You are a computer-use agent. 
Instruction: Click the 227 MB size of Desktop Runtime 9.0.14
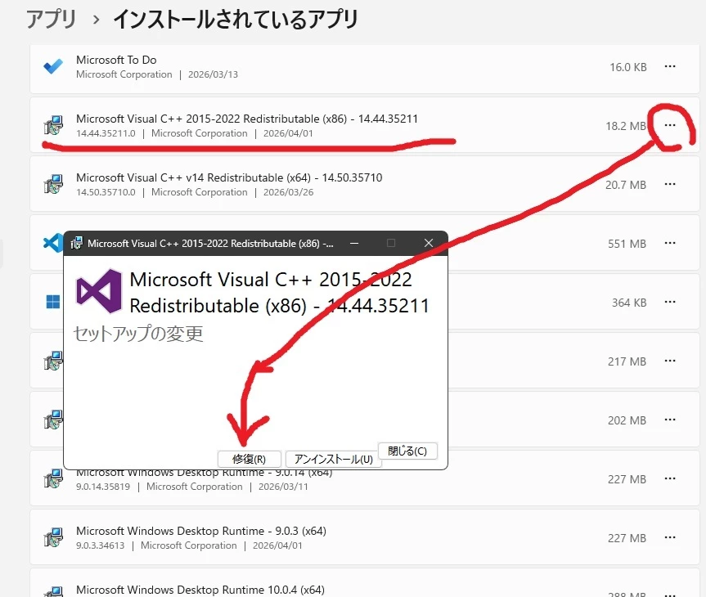[627, 479]
